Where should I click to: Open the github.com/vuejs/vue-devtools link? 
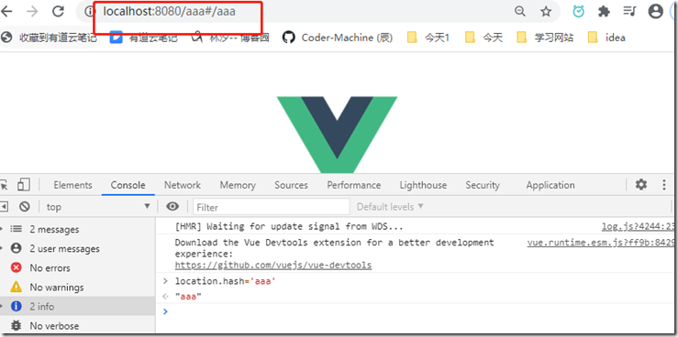click(x=273, y=265)
